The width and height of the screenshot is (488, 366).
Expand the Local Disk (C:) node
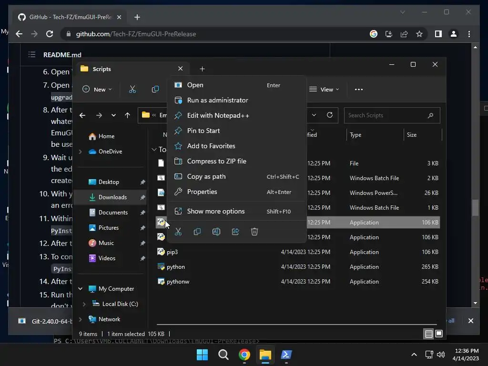click(84, 304)
